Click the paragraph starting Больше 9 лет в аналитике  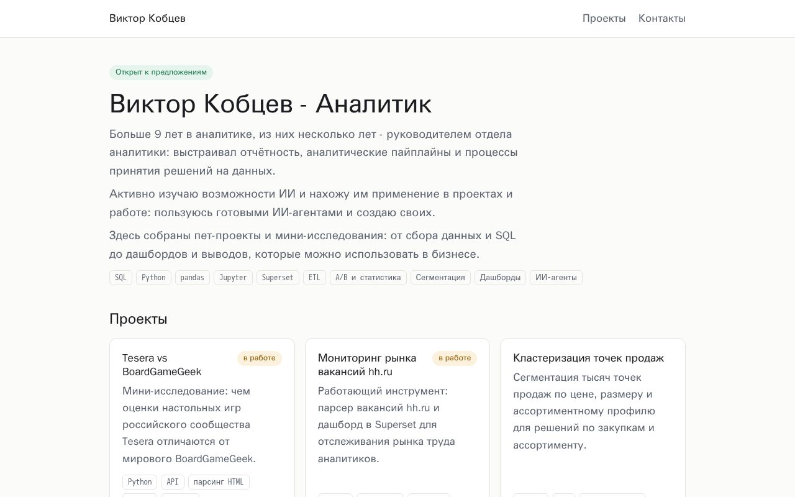click(314, 153)
